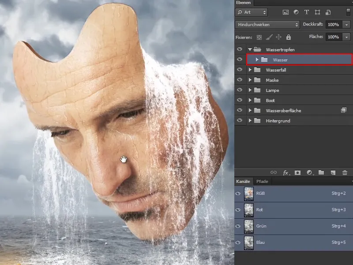Expand the Wasseroberfläche group

tap(250, 110)
